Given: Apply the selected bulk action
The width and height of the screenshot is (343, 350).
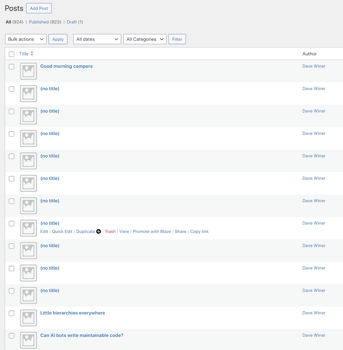Looking at the screenshot, I should tap(58, 39).
